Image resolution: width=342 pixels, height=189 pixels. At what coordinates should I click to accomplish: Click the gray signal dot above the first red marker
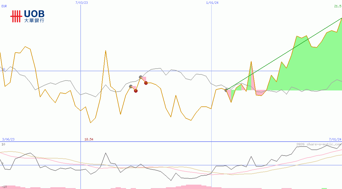131,87
